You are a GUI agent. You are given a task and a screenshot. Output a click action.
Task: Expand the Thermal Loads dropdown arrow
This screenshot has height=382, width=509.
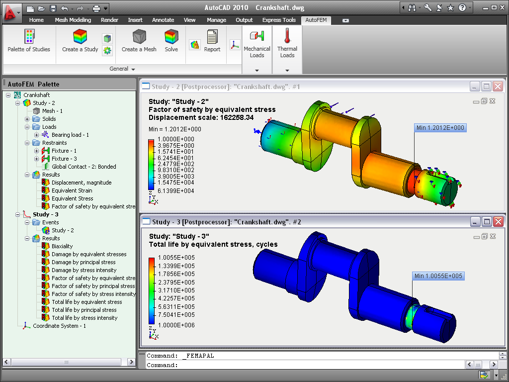[x=287, y=70]
